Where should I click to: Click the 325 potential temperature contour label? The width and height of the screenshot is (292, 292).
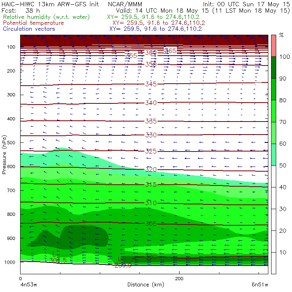pyautogui.click(x=151, y=151)
